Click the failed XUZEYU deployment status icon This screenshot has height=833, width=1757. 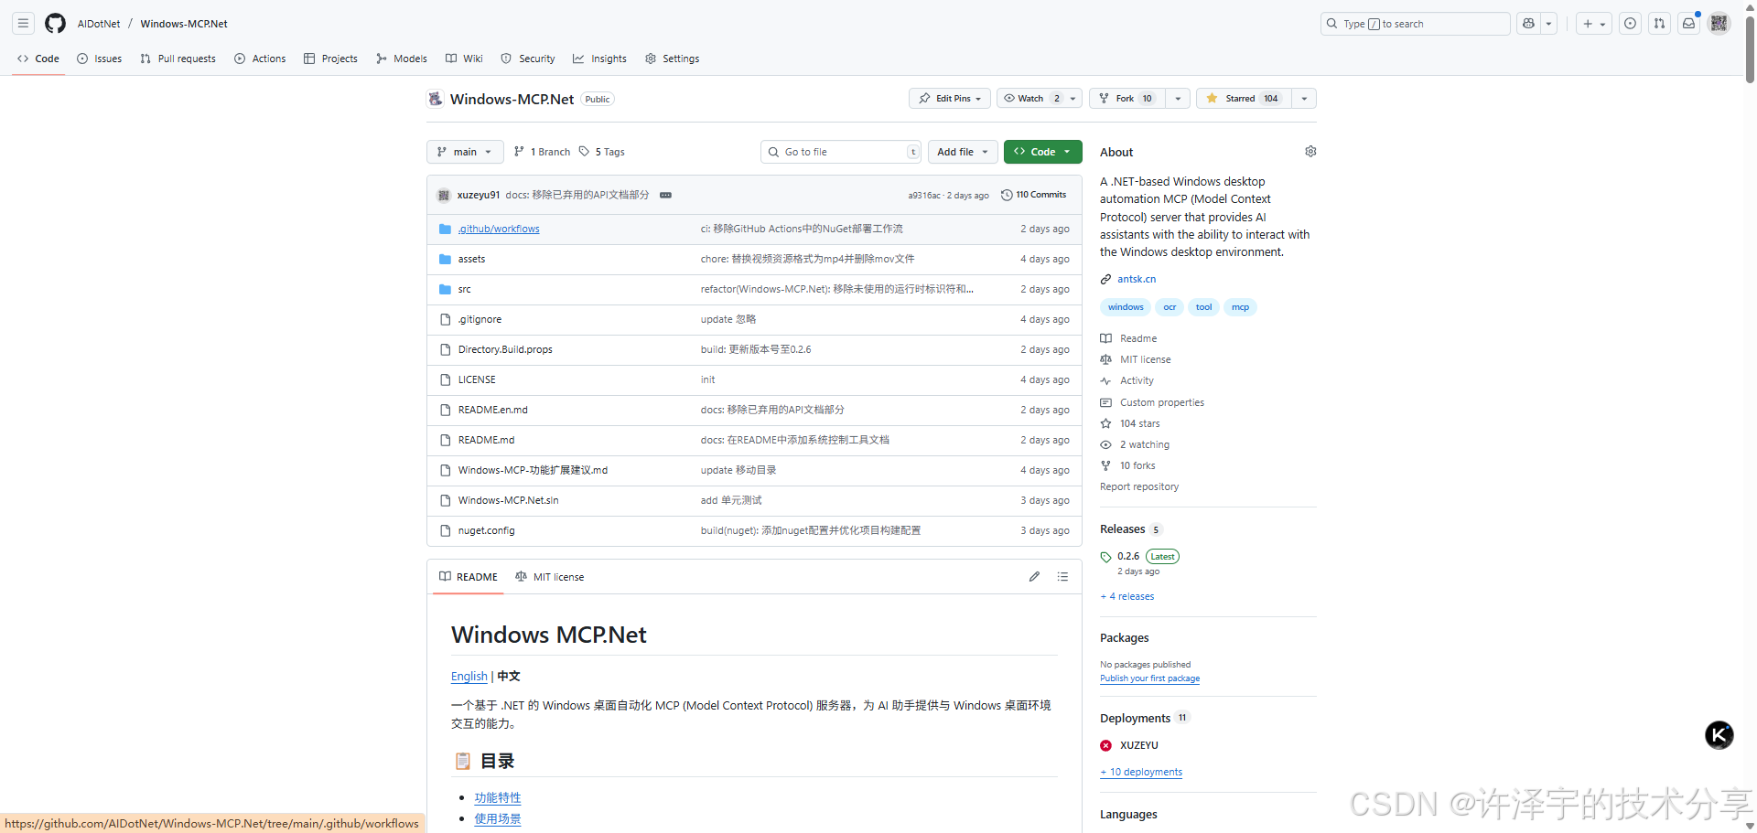pos(1106,745)
